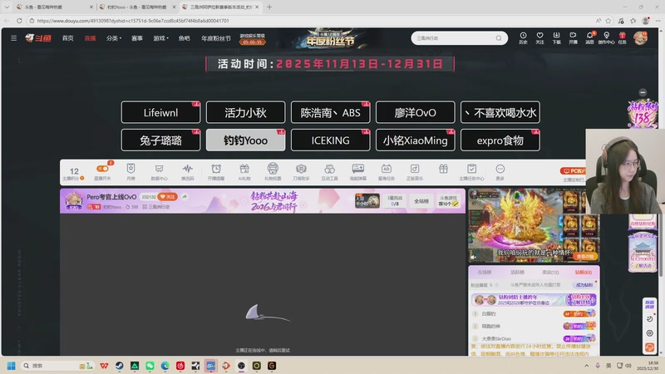This screenshot has width=665, height=374.
Task: Collapse the floating widget with the minus icon
Action: [643, 92]
